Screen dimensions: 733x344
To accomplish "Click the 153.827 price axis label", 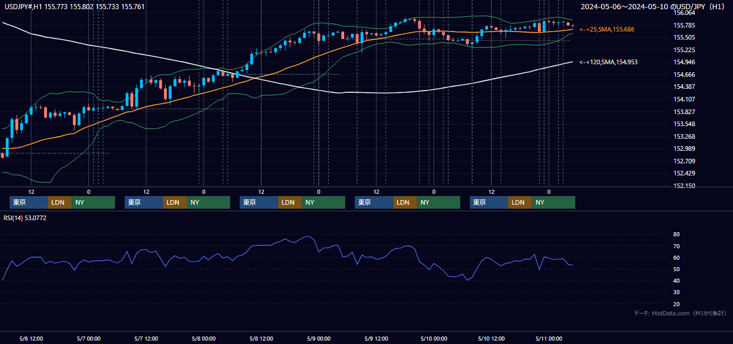I will tap(685, 112).
